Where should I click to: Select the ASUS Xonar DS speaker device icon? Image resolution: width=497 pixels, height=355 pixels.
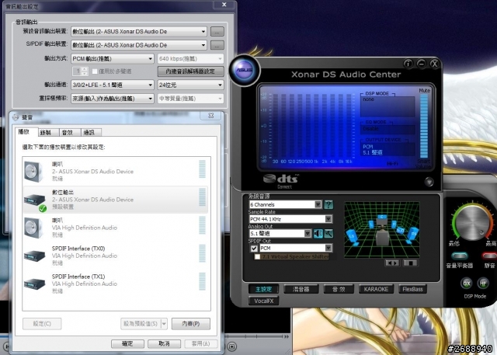pyautogui.click(x=33, y=172)
